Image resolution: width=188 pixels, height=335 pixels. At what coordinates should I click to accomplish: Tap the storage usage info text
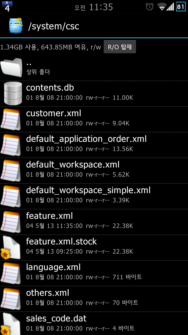(50, 47)
